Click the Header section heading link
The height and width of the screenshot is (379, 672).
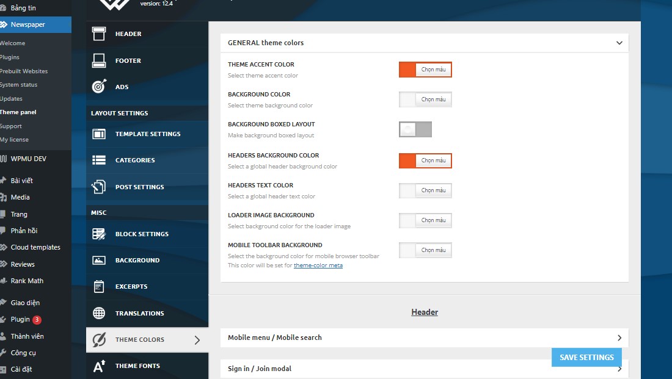click(425, 312)
